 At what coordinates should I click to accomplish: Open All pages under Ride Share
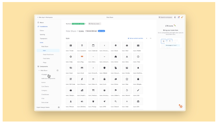pos(44,74)
